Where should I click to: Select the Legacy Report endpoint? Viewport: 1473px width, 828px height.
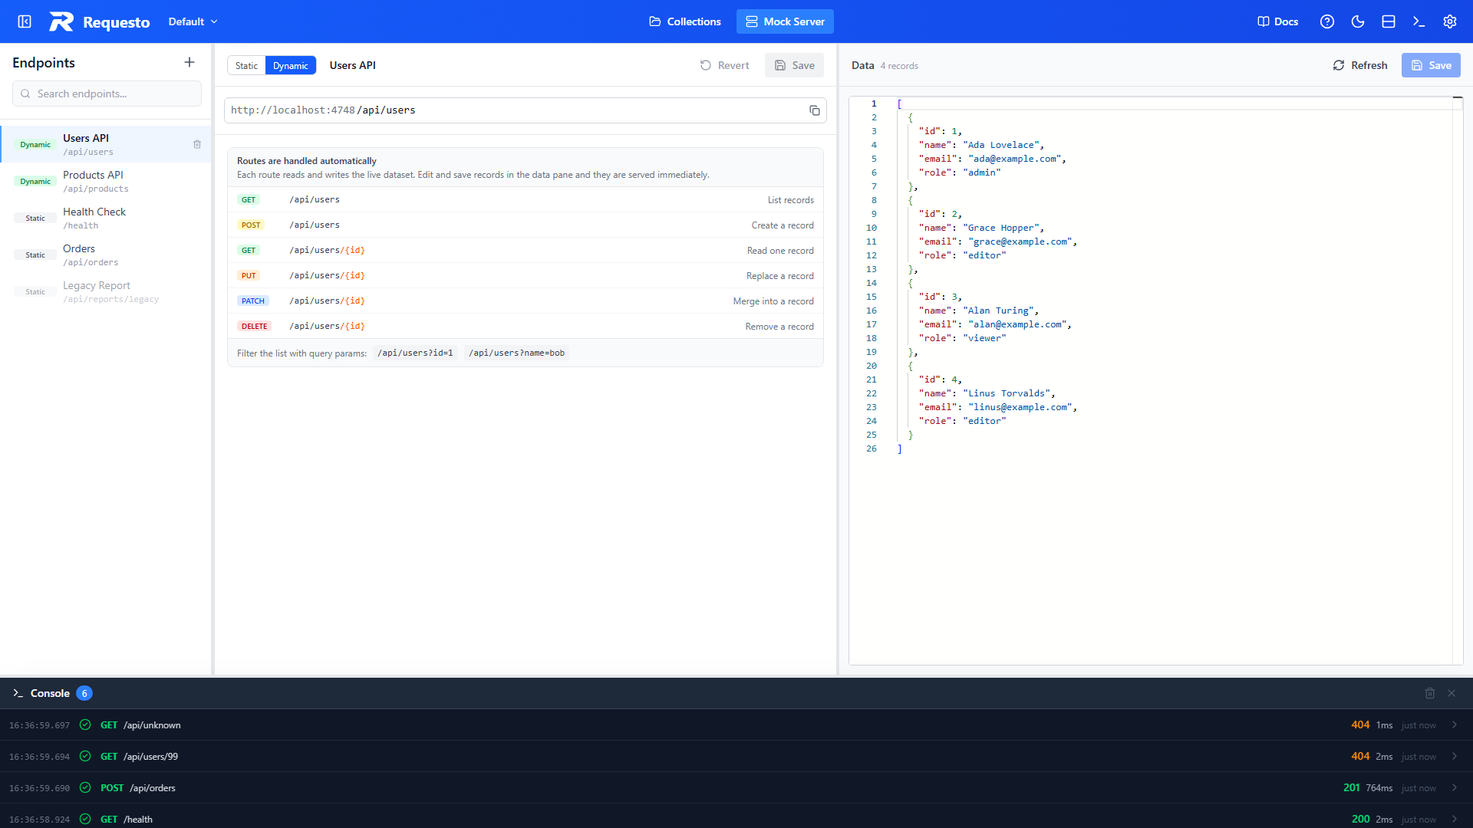(106, 291)
